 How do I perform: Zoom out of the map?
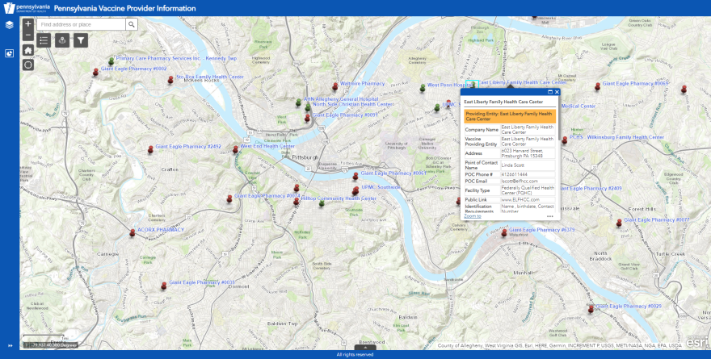28,35
